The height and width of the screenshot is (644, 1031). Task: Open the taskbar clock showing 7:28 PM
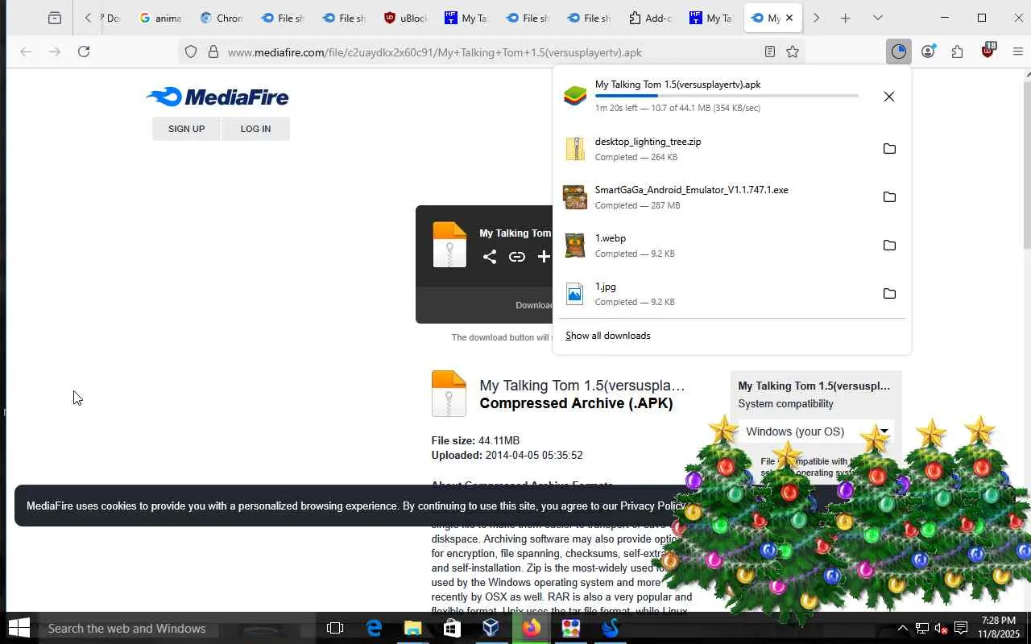(998, 628)
